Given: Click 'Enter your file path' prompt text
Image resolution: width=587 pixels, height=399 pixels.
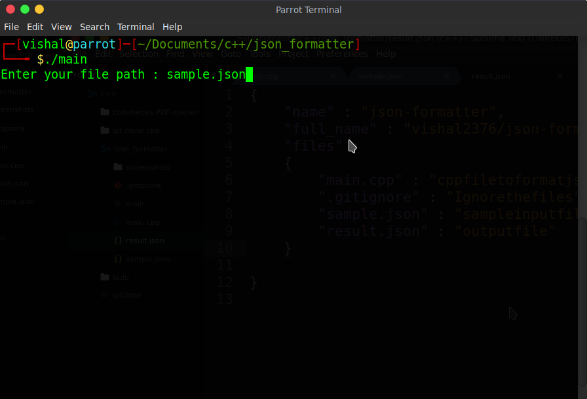Looking at the screenshot, I should (x=73, y=74).
